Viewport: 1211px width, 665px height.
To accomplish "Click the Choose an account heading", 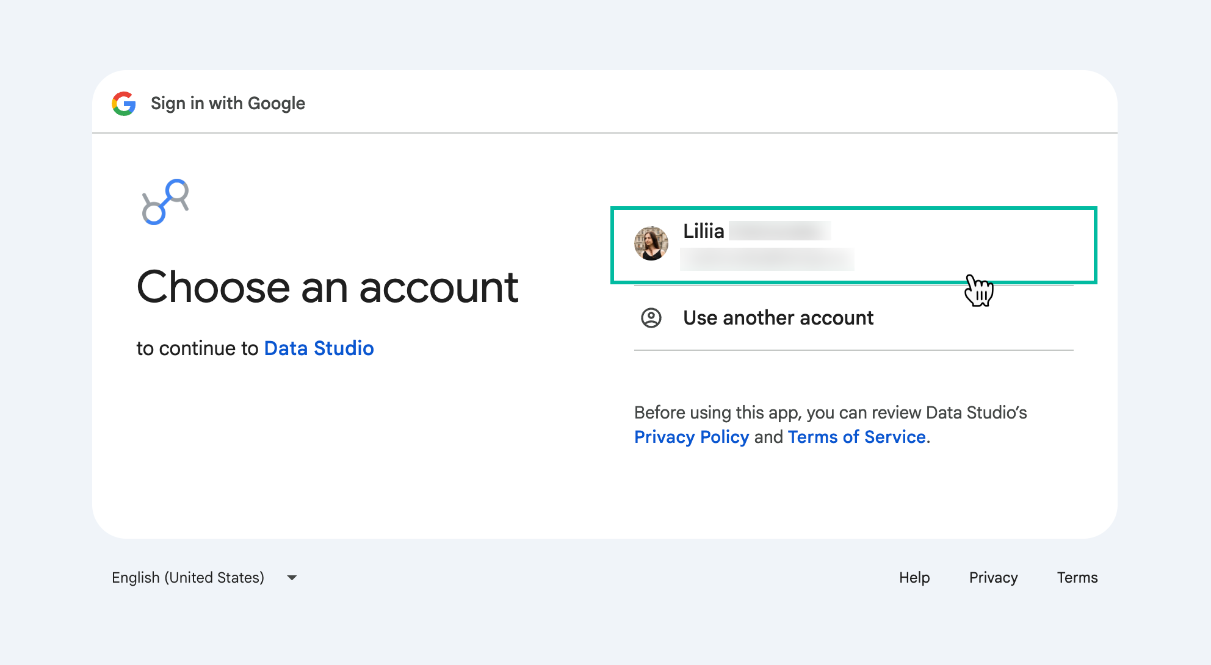I will (x=328, y=287).
